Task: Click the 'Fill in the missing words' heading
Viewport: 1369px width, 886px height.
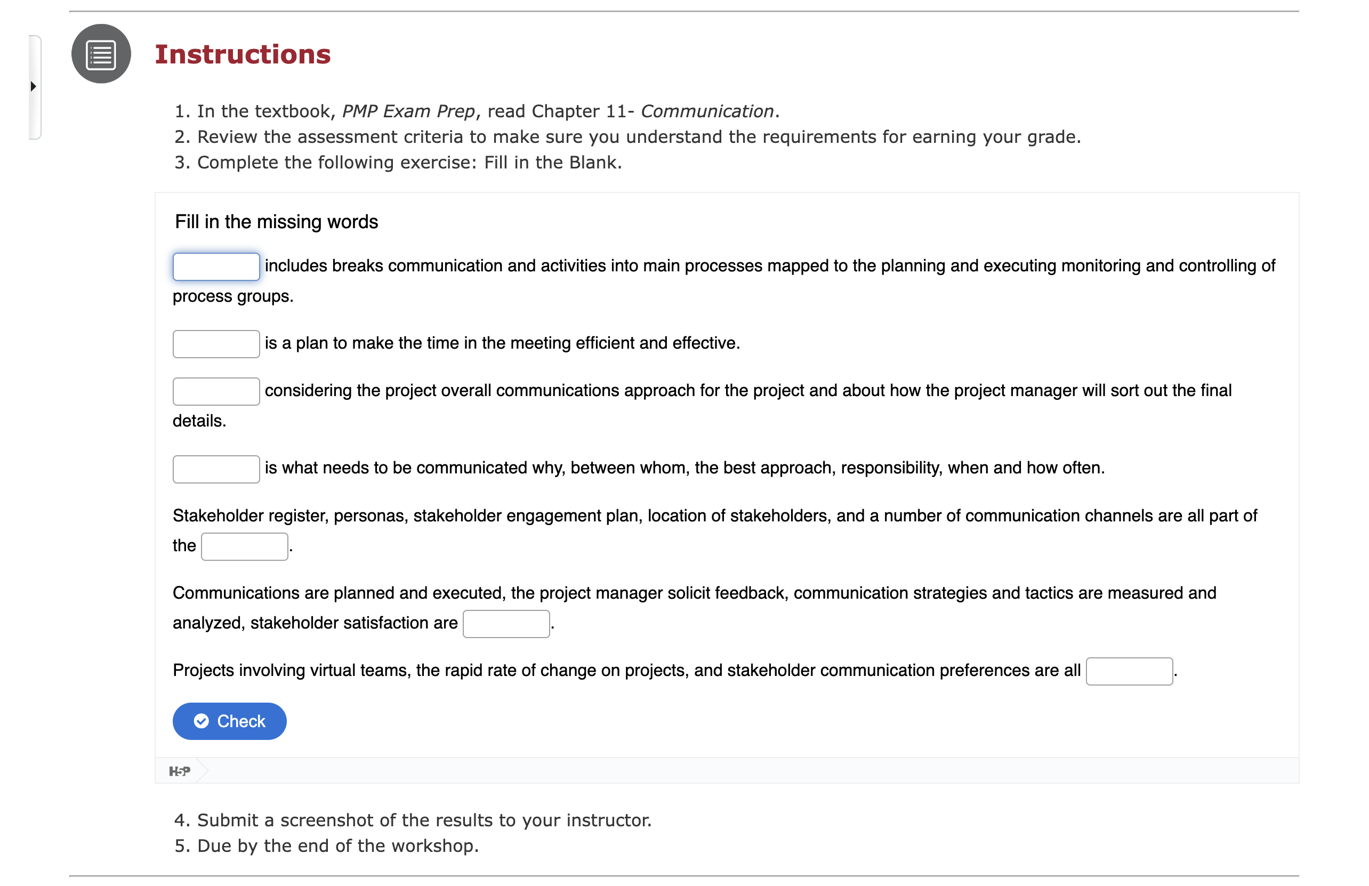Action: pos(276,221)
